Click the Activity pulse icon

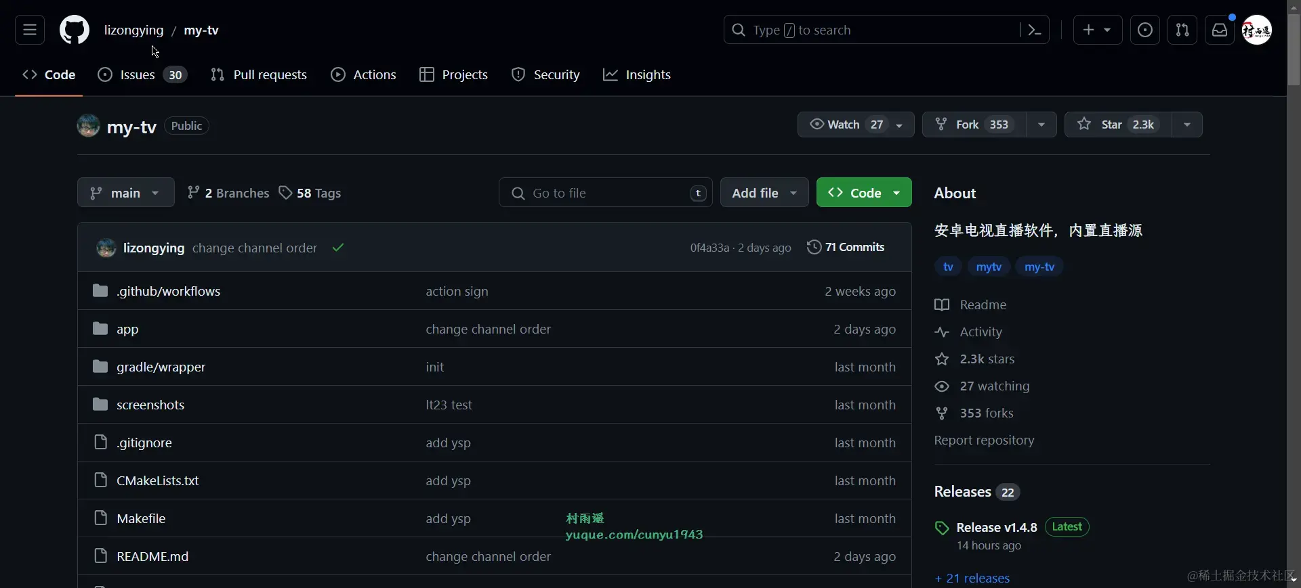(x=942, y=332)
